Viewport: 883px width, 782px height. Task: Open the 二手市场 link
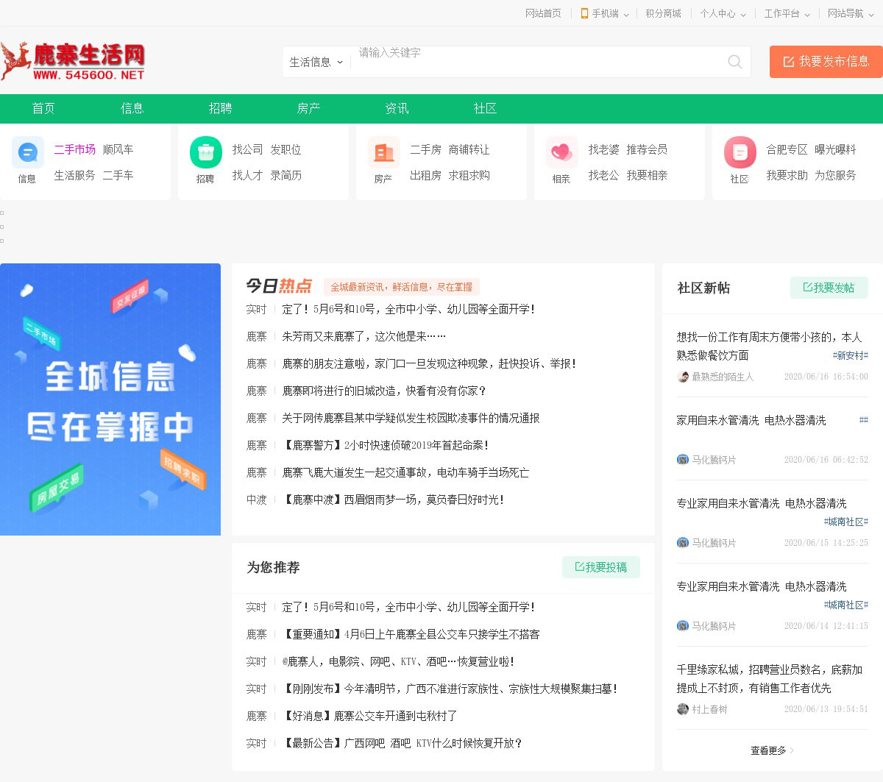click(x=74, y=149)
